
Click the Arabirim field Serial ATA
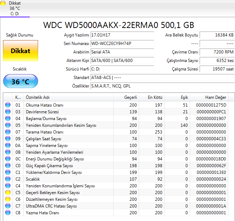[x=122, y=52]
